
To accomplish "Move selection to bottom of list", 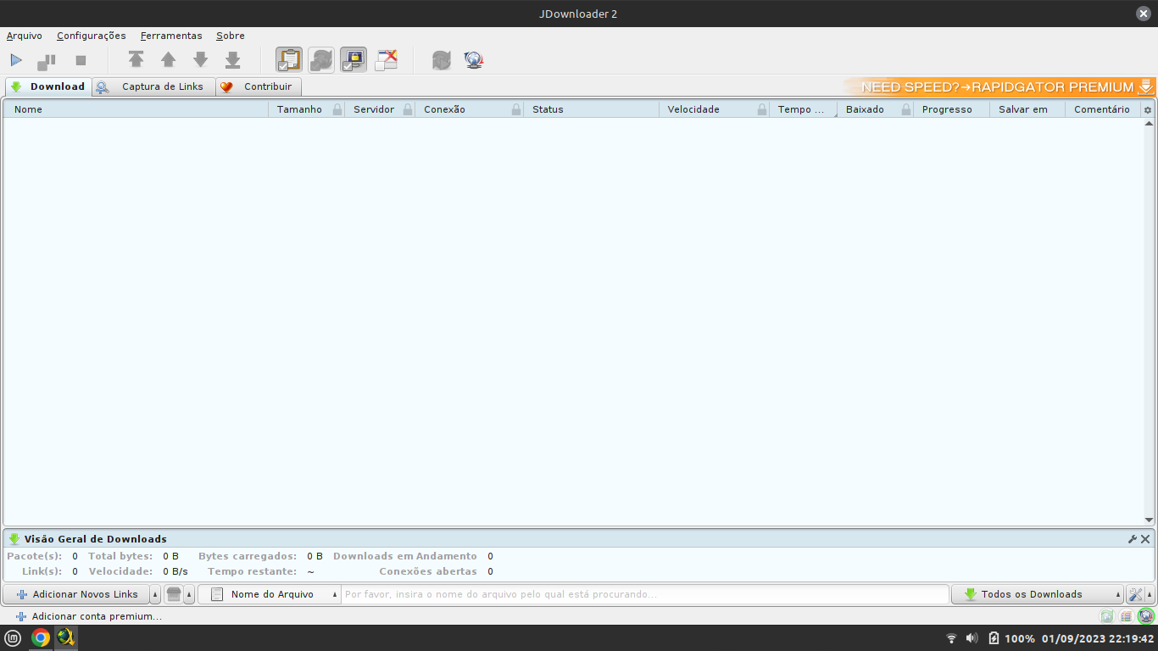I will (x=232, y=59).
